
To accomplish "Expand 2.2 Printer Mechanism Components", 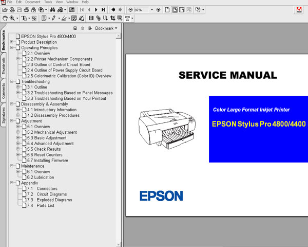I will [x=18, y=59].
